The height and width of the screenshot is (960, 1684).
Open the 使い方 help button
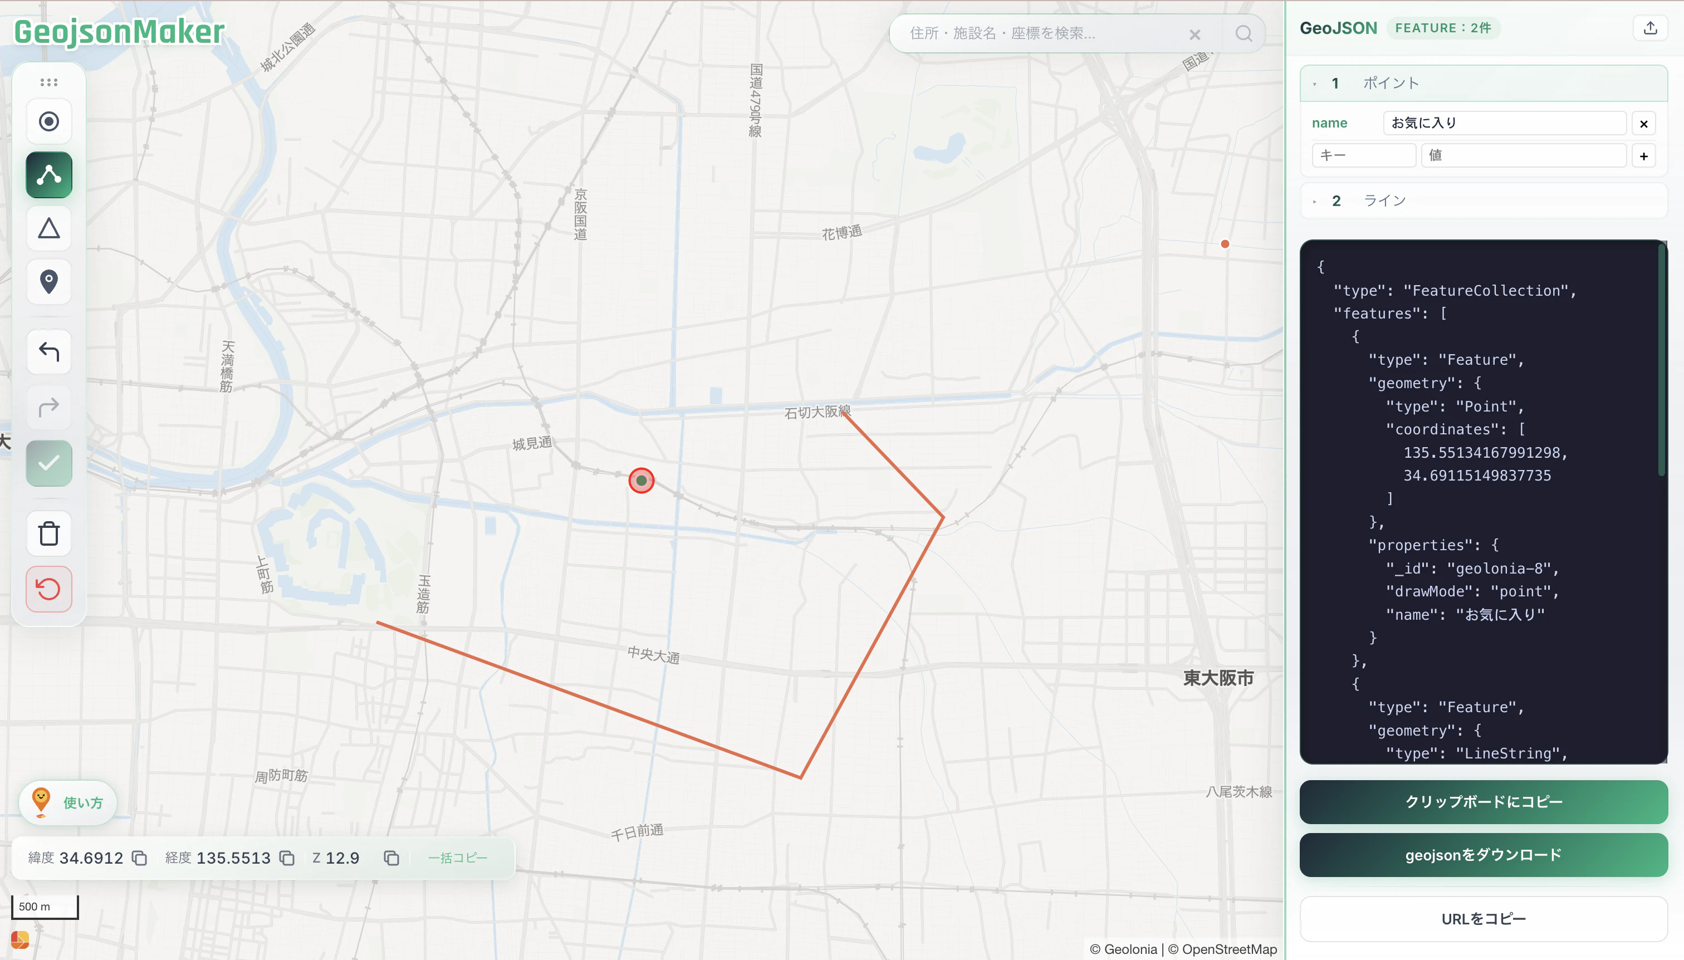[x=68, y=802]
